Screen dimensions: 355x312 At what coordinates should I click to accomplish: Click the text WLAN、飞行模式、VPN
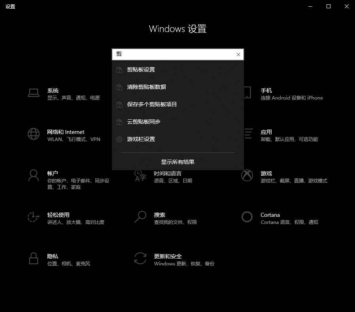[x=74, y=139]
